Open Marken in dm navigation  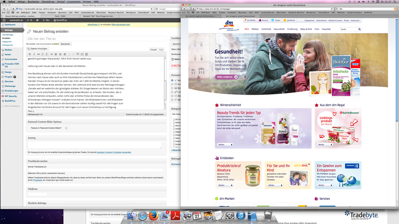[x=255, y=29]
